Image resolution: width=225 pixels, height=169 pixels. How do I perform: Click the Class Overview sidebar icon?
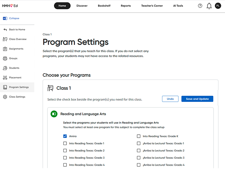(x=5, y=39)
